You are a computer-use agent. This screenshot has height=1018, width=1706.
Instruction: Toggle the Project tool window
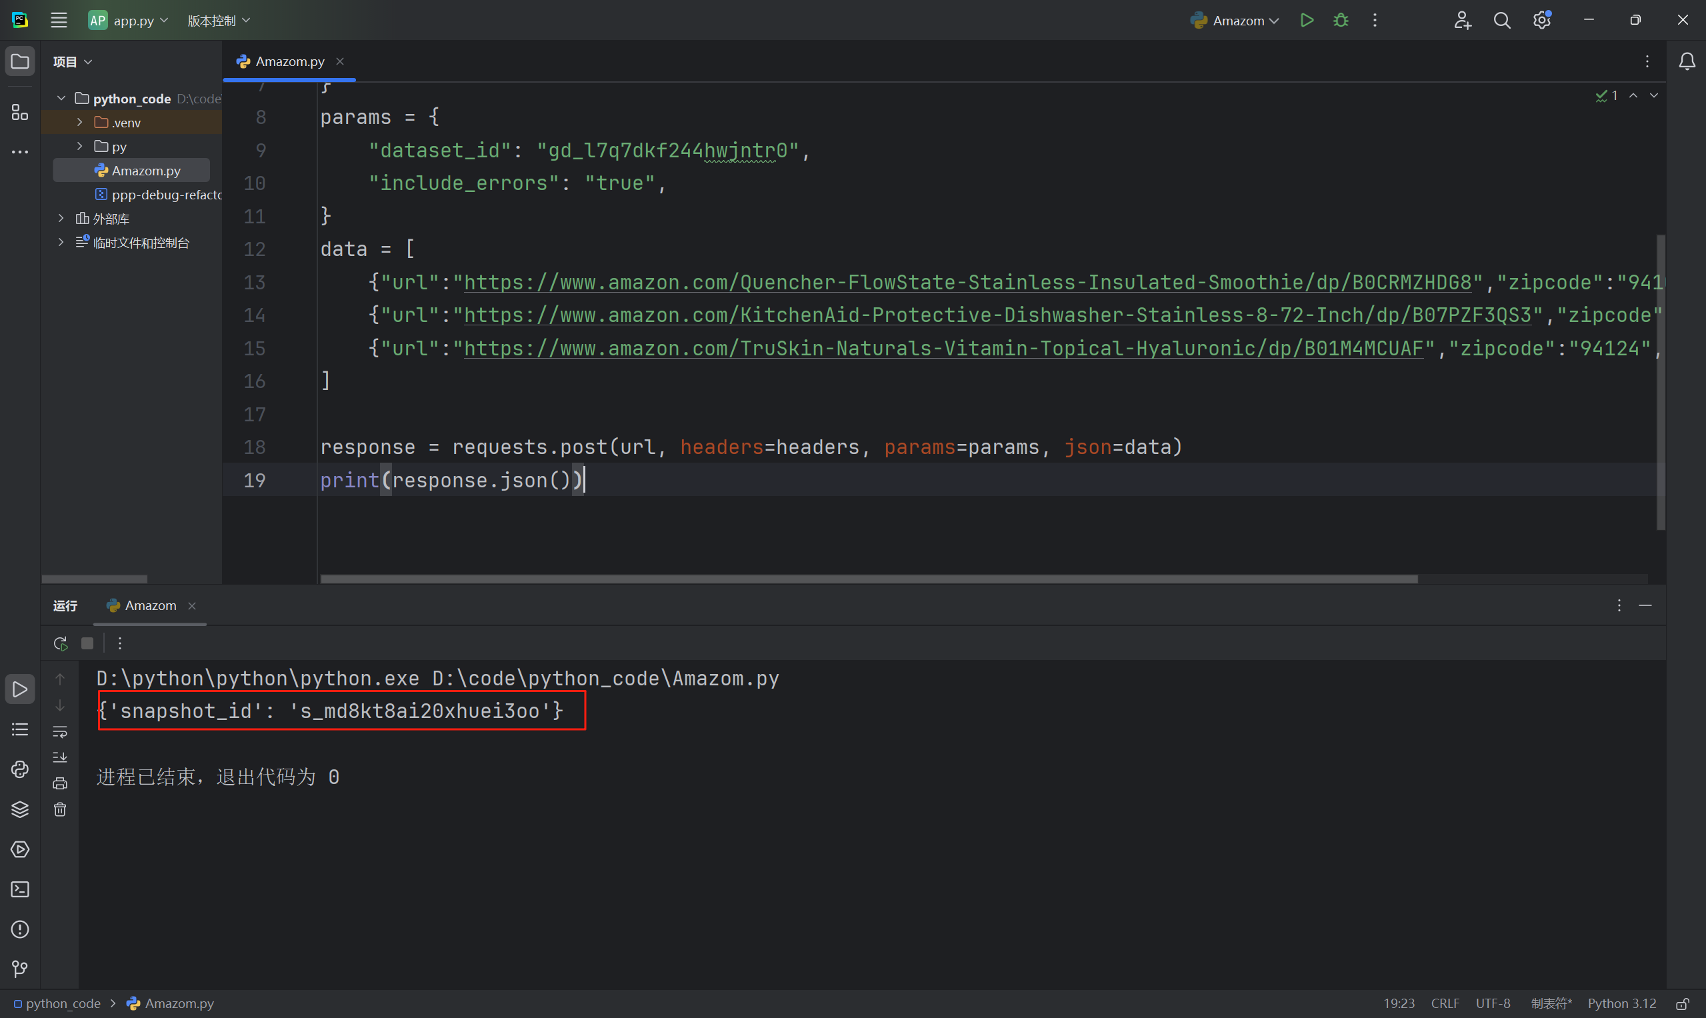[20, 62]
